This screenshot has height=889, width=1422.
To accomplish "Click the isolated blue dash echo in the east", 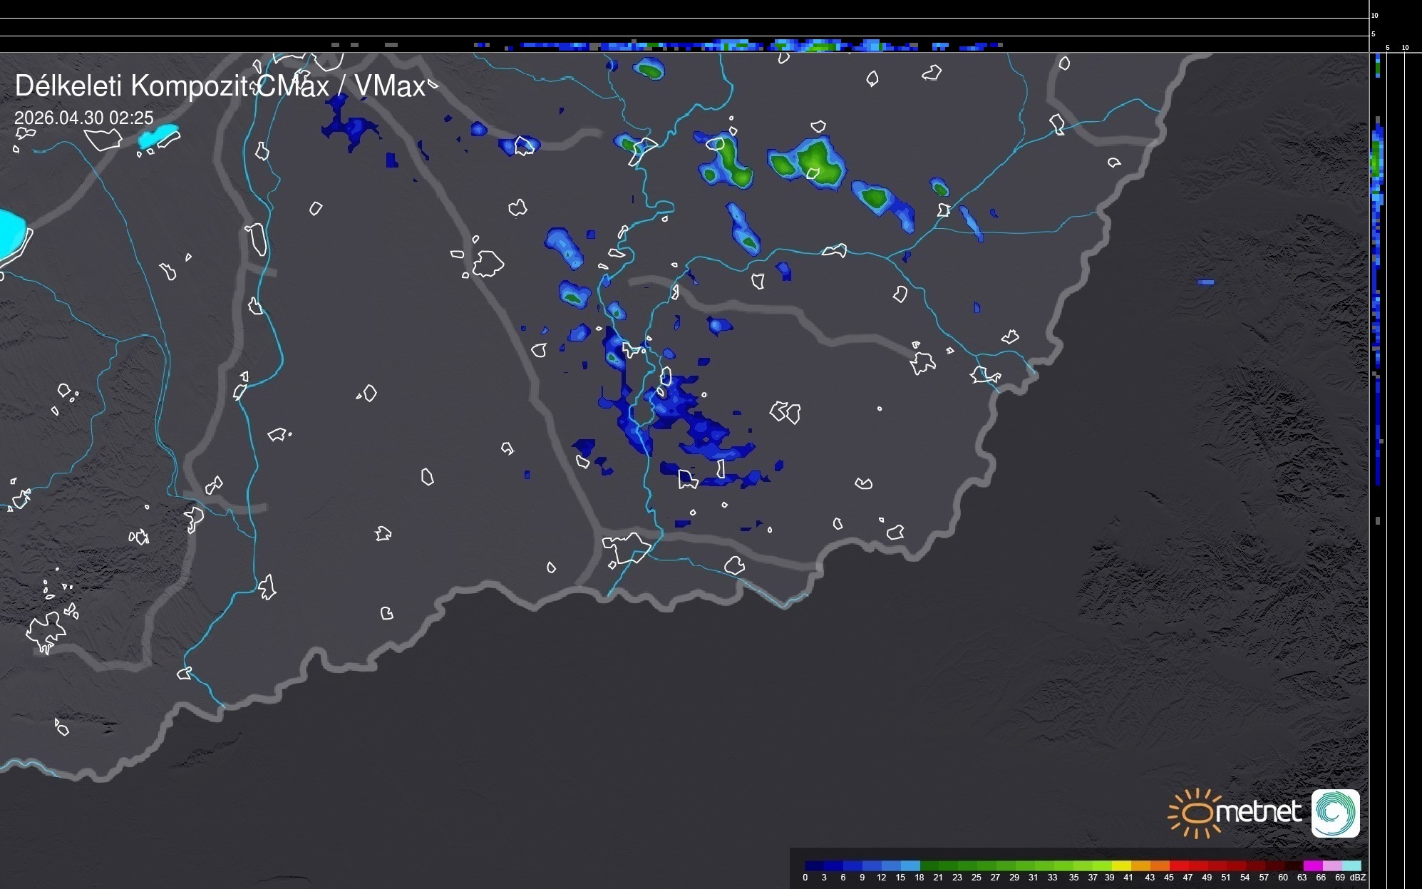I will click(x=1205, y=282).
